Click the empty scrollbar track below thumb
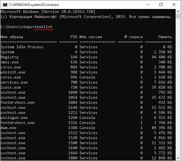 coord(178,87)
